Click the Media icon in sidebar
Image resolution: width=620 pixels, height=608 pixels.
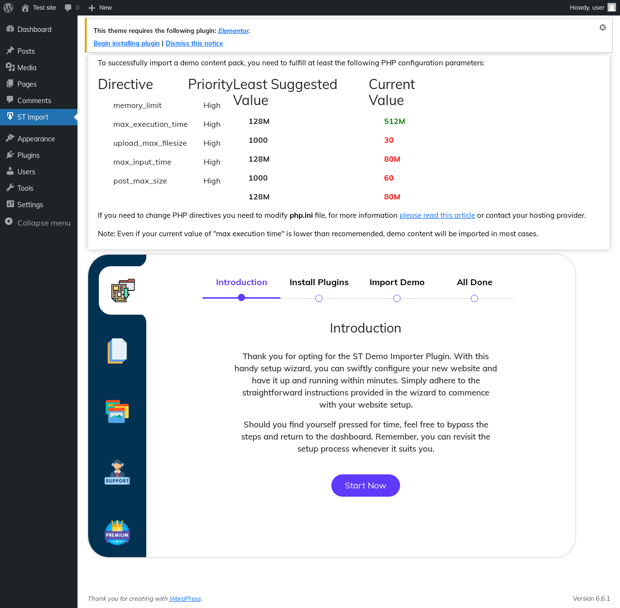tap(10, 67)
